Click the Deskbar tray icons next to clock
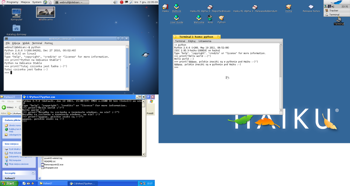This screenshot has width=350, height=186. coord(329,6)
